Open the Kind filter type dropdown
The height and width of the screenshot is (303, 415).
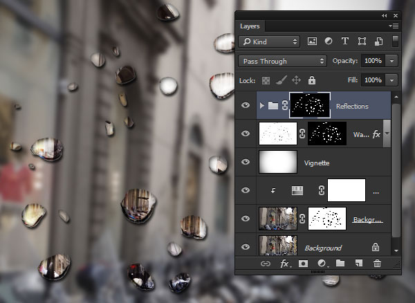pos(270,42)
